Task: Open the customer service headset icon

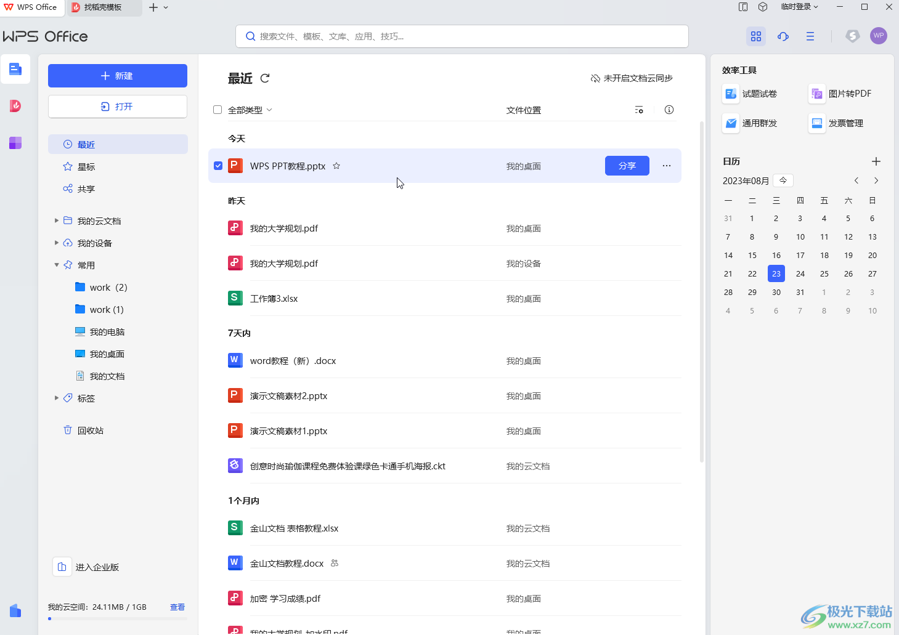Action: coord(783,36)
